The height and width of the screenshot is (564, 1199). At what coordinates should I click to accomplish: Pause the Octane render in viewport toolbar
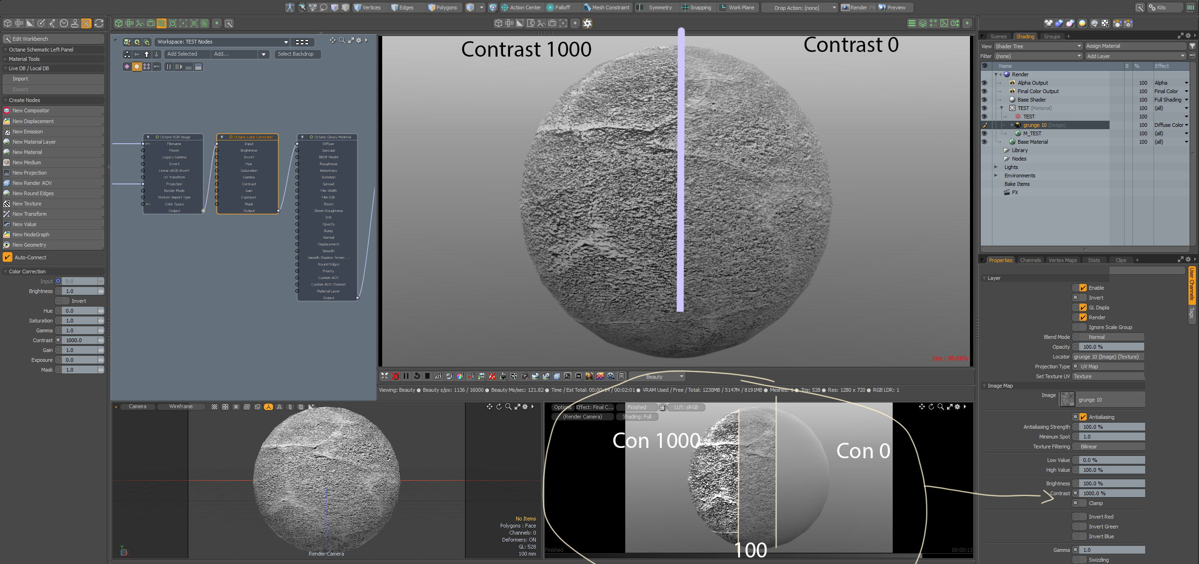[406, 376]
